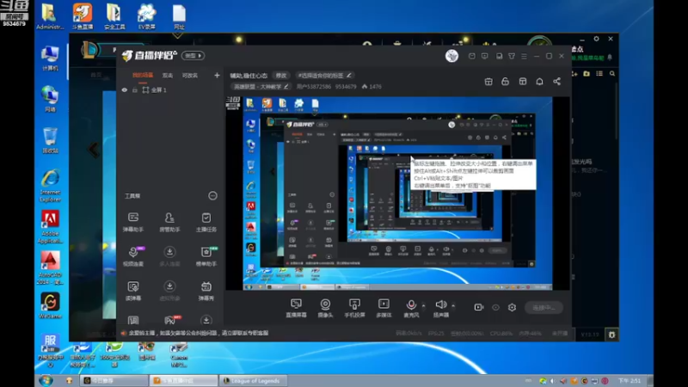The image size is (688, 387).
Task: Expand the microphone options arrow
Action: pos(423,305)
